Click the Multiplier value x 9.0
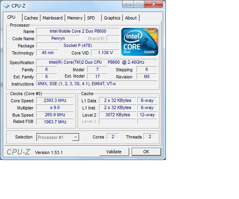The height and width of the screenshot is (199, 239). 55,107
